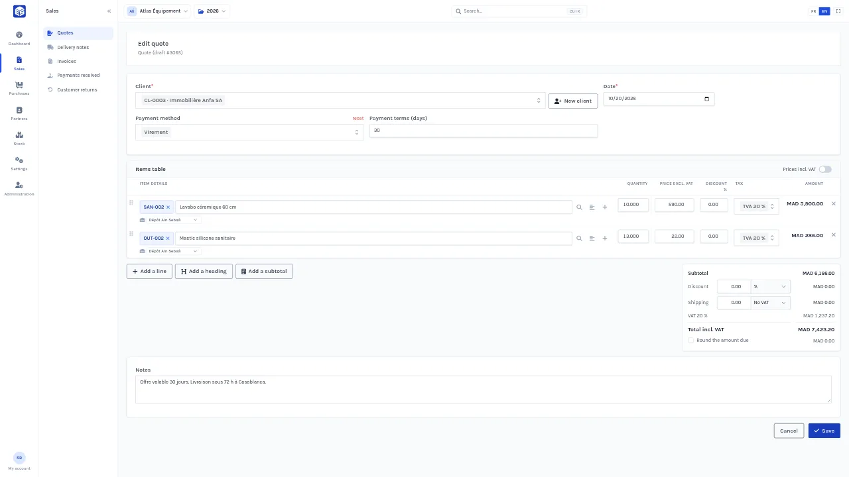Save the quote
This screenshot has width=849, height=477.
point(824,431)
